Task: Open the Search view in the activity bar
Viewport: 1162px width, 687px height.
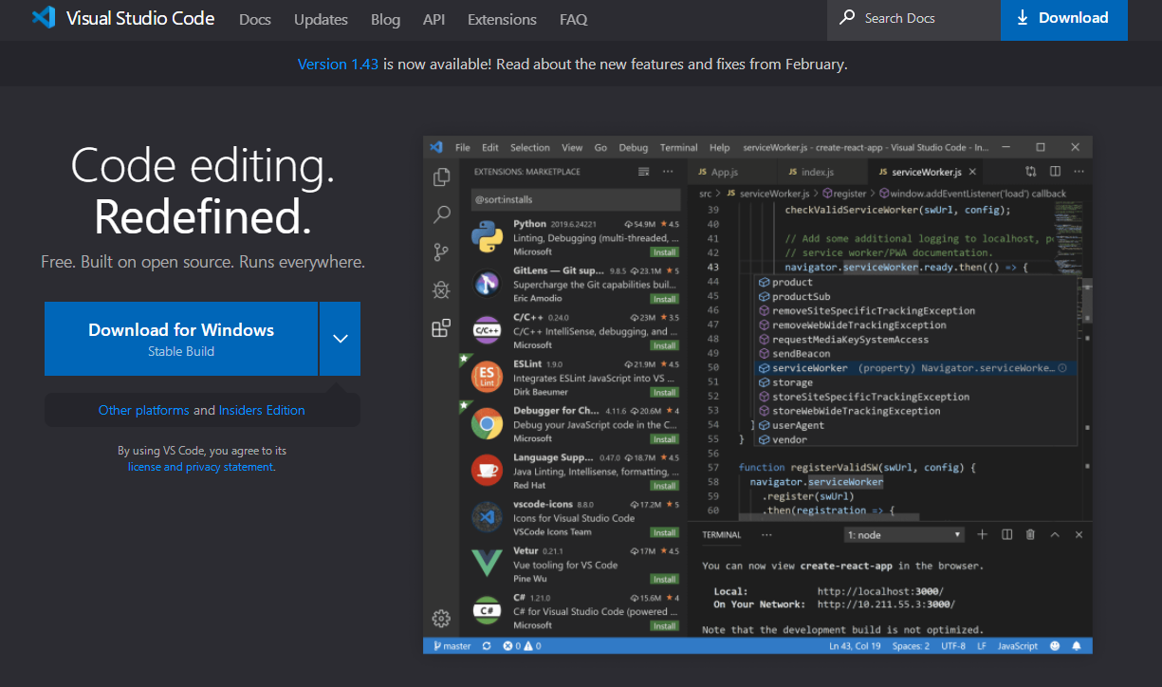Action: (441, 214)
